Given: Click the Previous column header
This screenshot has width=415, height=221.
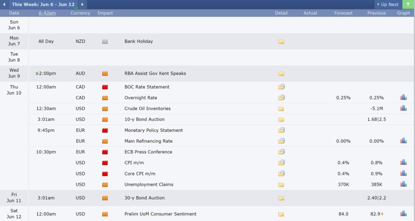Looking at the screenshot, I should point(376,13).
